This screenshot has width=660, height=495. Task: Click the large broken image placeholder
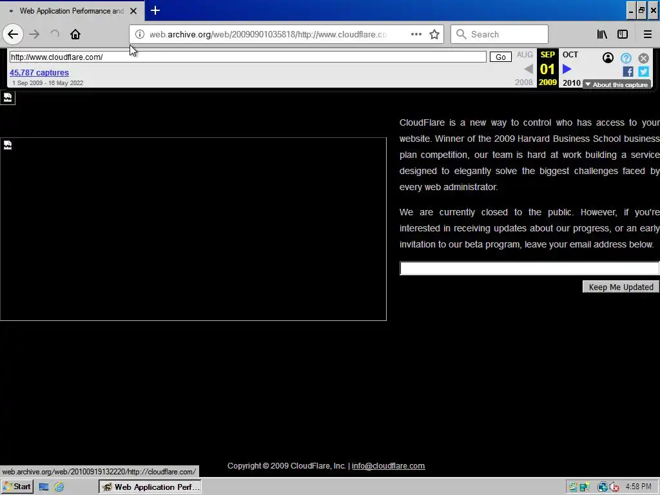[193, 229]
